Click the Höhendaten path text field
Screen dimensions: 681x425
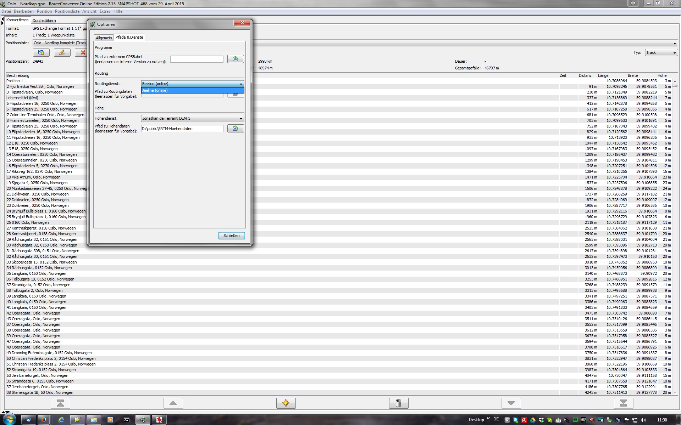pos(182,129)
